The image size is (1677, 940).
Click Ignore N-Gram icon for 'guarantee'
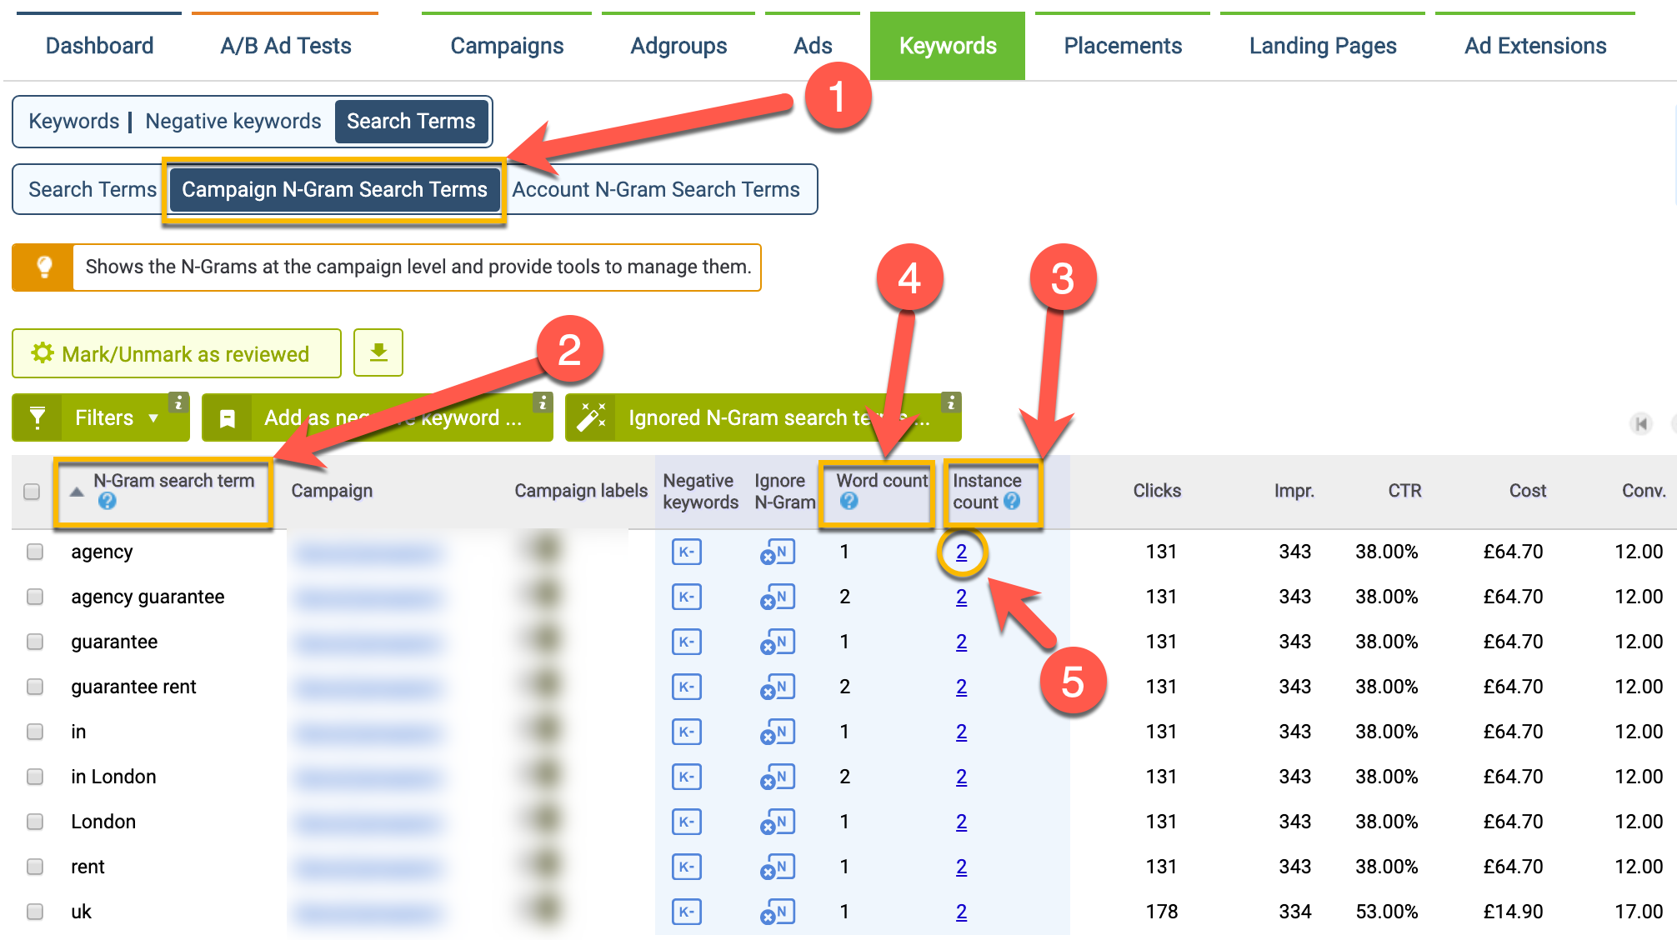click(x=777, y=642)
